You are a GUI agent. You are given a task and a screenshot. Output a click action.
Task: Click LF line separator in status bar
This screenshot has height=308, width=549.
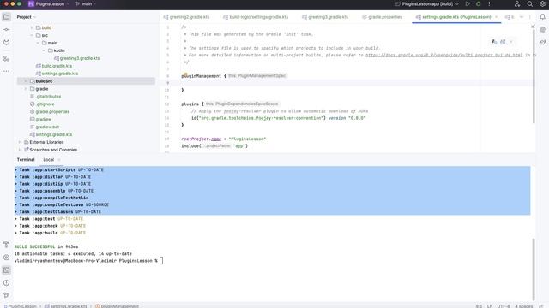[490, 306]
